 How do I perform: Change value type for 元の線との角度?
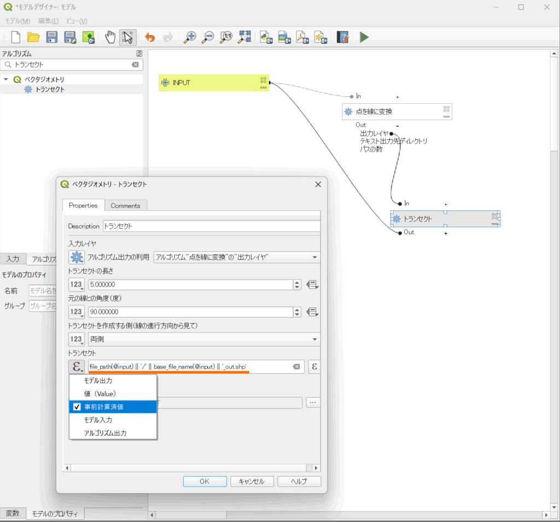(x=77, y=312)
